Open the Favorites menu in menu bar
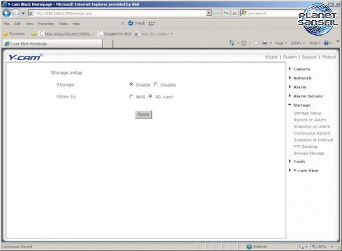Screen dimensions: 342x251 (x=46, y=24)
